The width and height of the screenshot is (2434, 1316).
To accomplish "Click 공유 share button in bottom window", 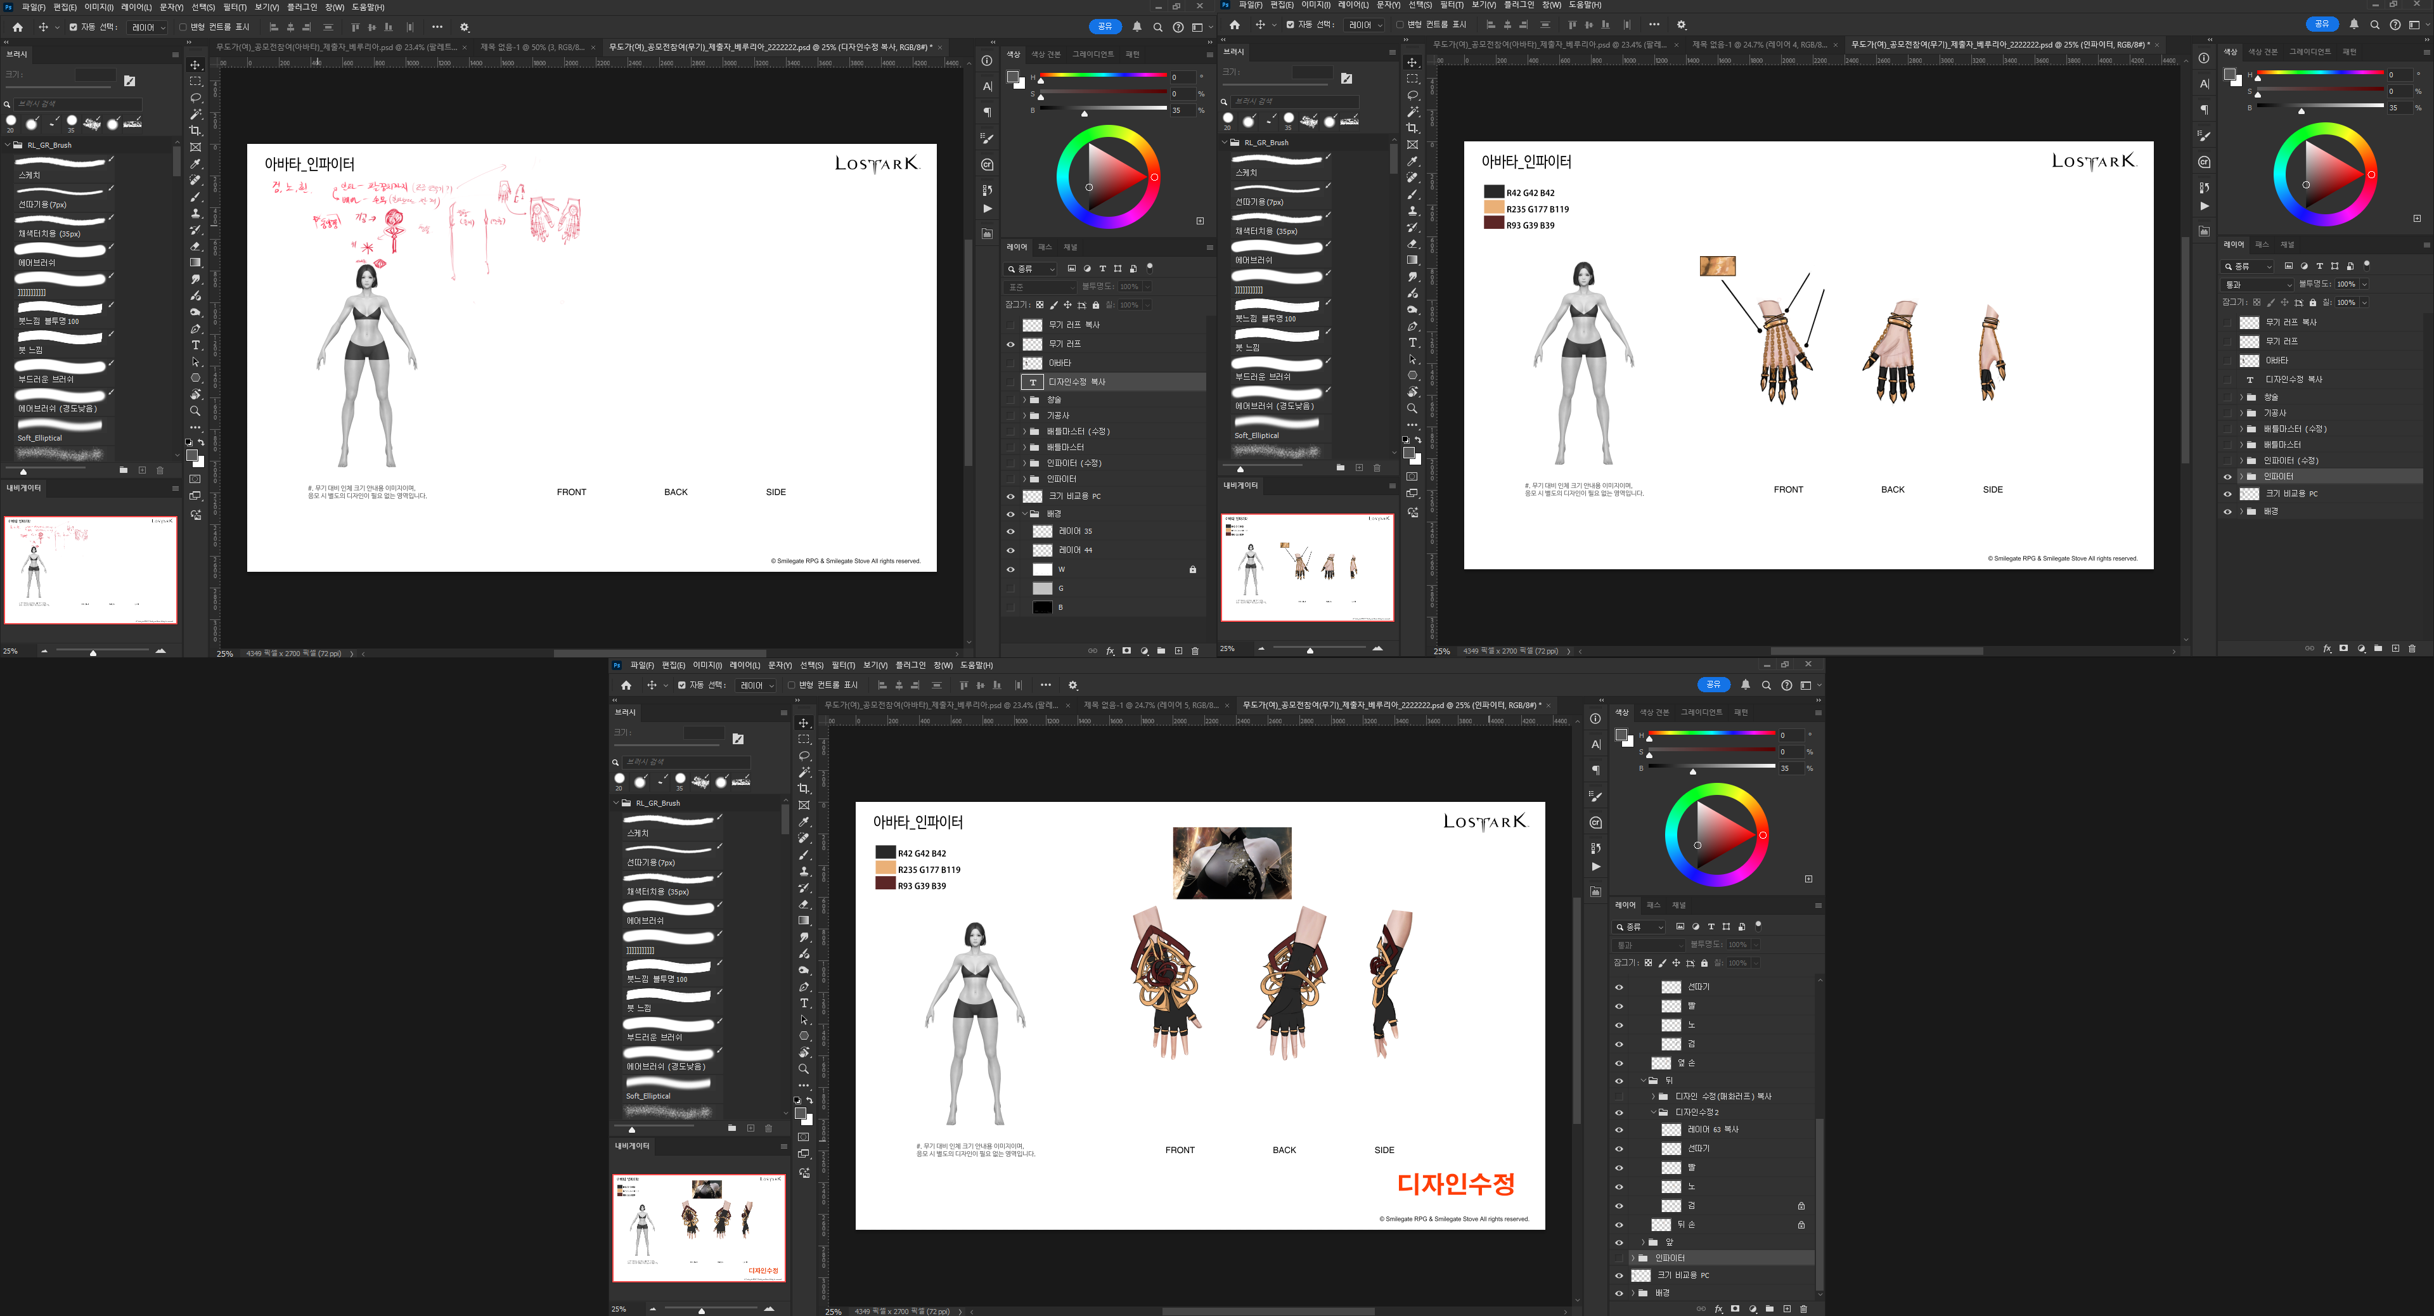I will coord(1714,684).
